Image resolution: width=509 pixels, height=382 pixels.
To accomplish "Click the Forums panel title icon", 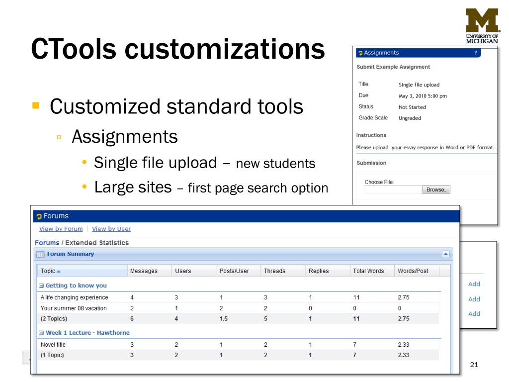I will 39,216.
